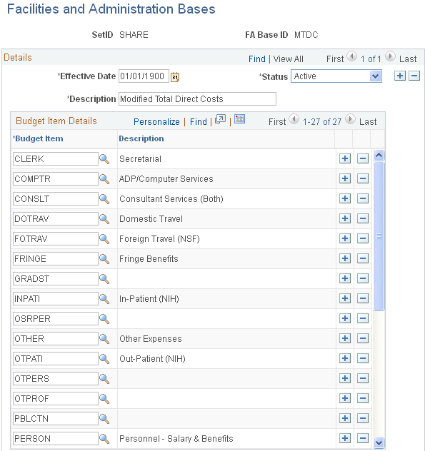The width and height of the screenshot is (425, 451).
Task: Add a row after Foreign Travel (NSF)
Action: pos(345,238)
